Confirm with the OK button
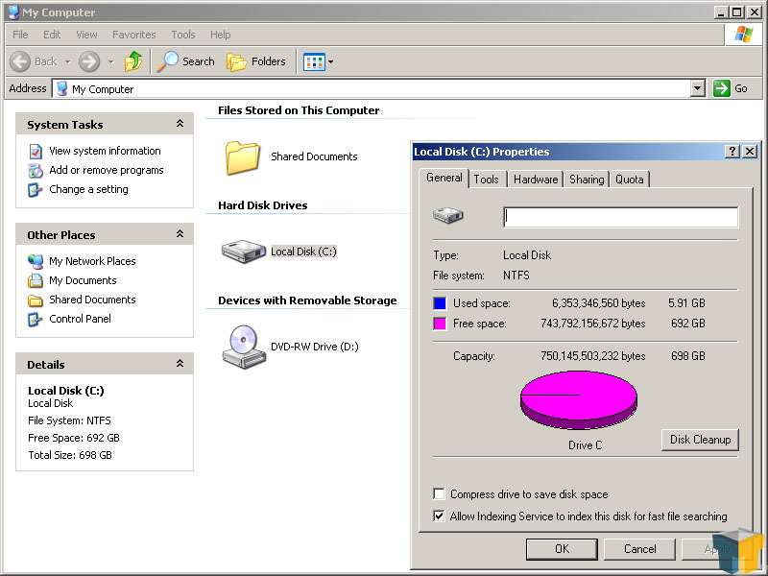Image resolution: width=768 pixels, height=576 pixels. pos(562,549)
